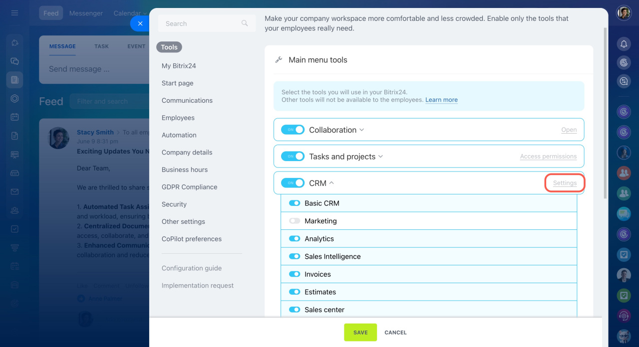The image size is (639, 347).
Task: Toggle the Sales center switch
Action: tap(295, 310)
